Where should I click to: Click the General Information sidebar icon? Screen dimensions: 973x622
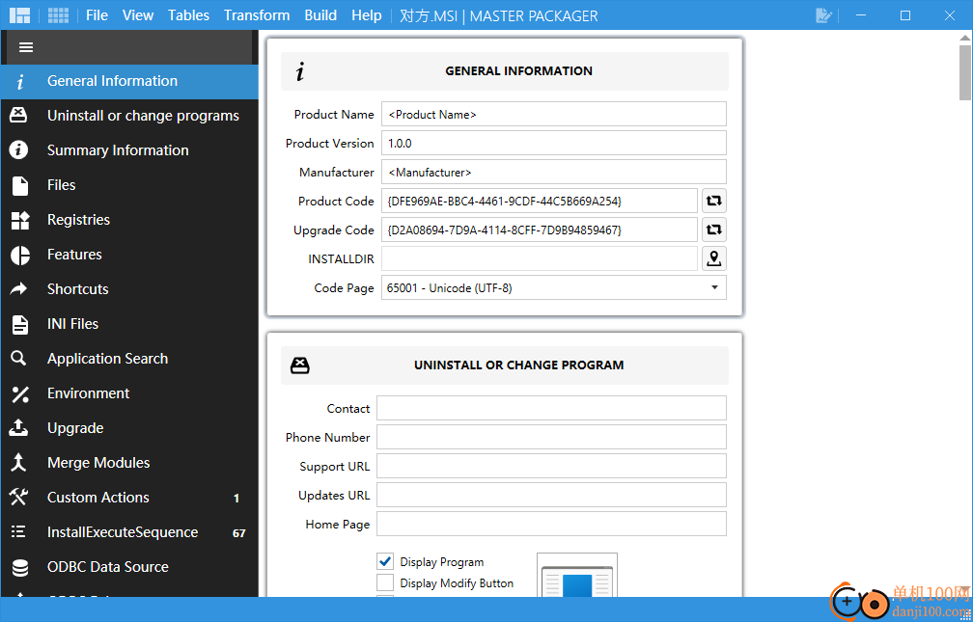coord(20,81)
